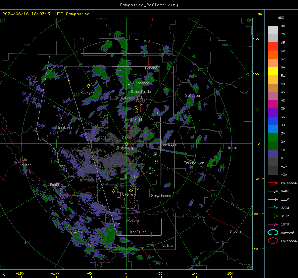Click the red forecast ellipse icon

tap(273, 241)
